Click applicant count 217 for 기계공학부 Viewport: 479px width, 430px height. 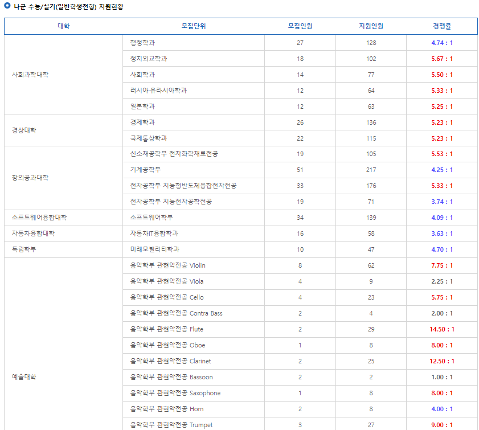tap(371, 170)
